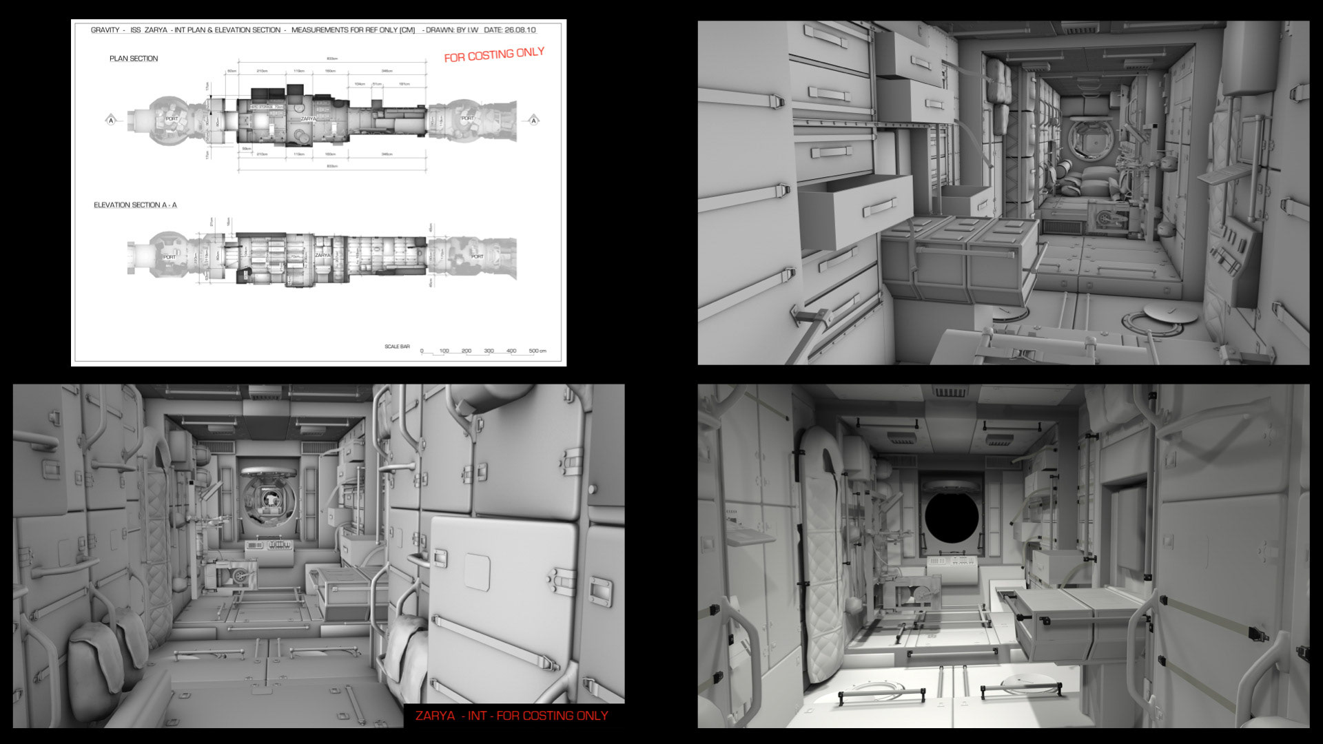Viewport: 1323px width, 744px height.
Task: Click the 'ZARYA' label in the plan section
Action: coord(308,118)
